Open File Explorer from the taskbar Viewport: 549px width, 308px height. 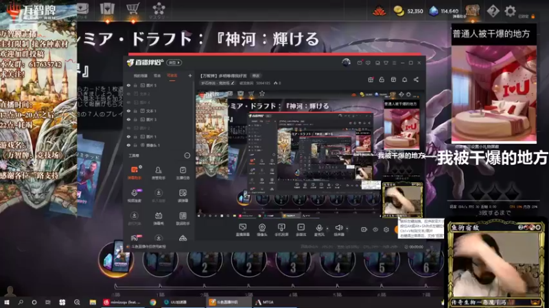click(93, 302)
